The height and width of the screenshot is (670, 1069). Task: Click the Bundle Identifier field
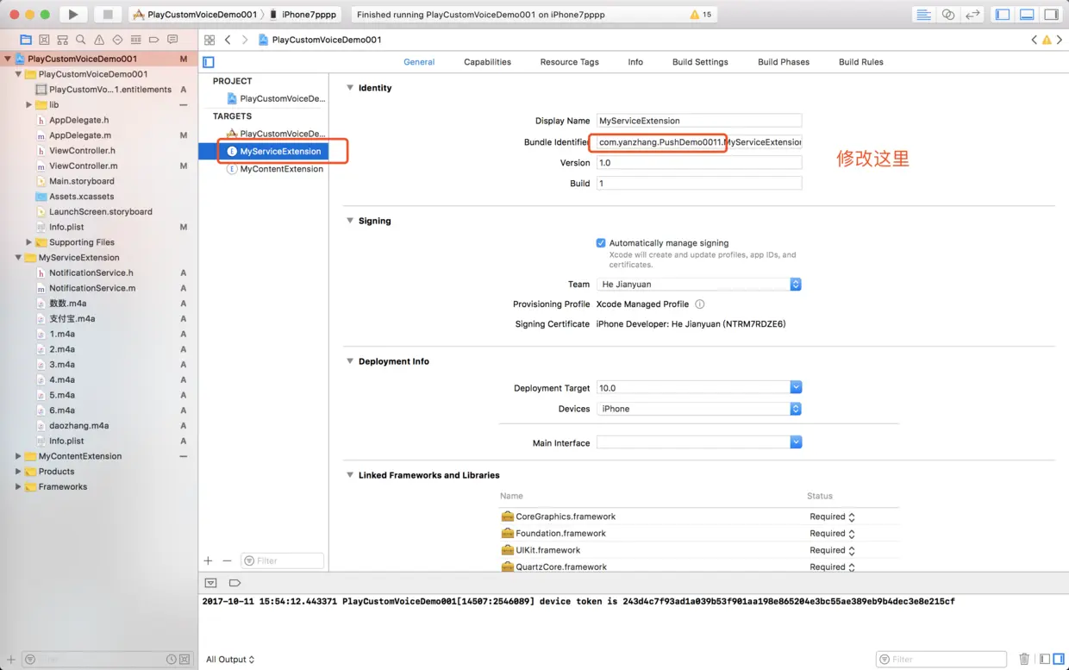click(699, 141)
